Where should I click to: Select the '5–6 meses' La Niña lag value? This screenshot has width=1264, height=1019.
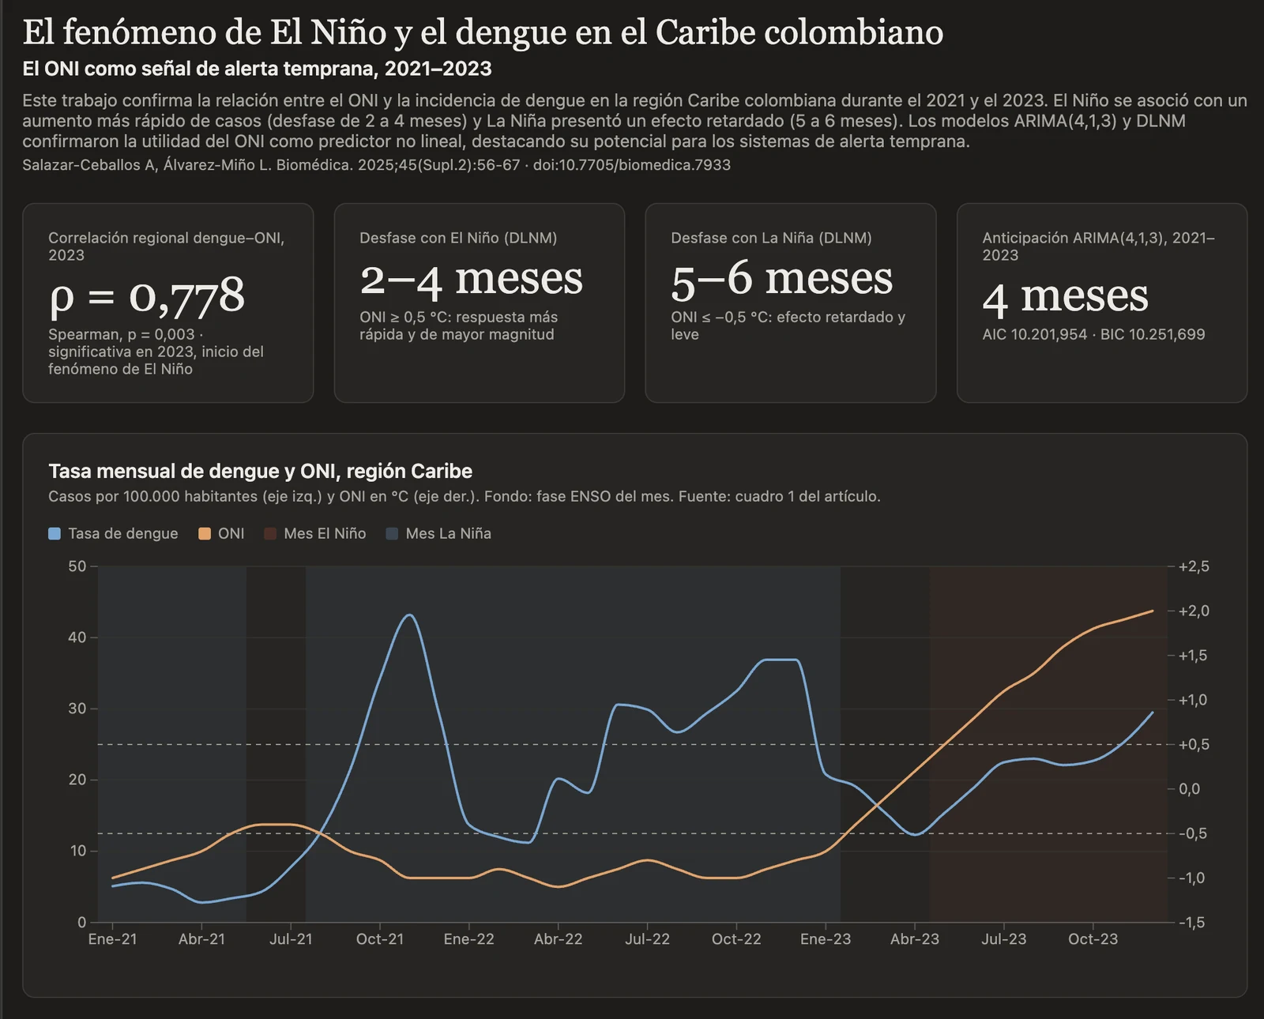point(782,279)
